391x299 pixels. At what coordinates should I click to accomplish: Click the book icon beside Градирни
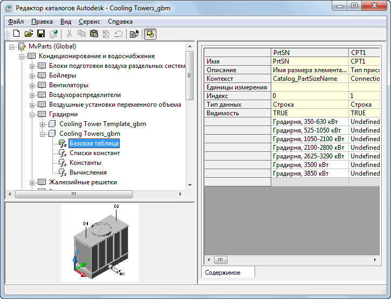pyautogui.click(x=42, y=114)
